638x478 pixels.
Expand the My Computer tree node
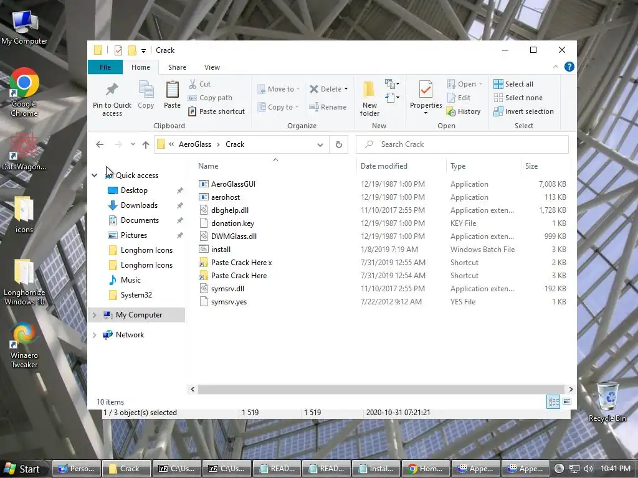tap(95, 315)
